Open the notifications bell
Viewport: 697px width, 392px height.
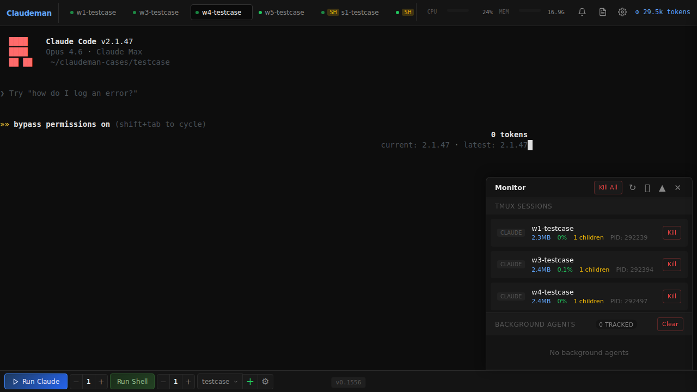tap(582, 12)
